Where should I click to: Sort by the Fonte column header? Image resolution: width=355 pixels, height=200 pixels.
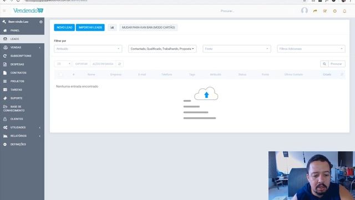[265, 74]
